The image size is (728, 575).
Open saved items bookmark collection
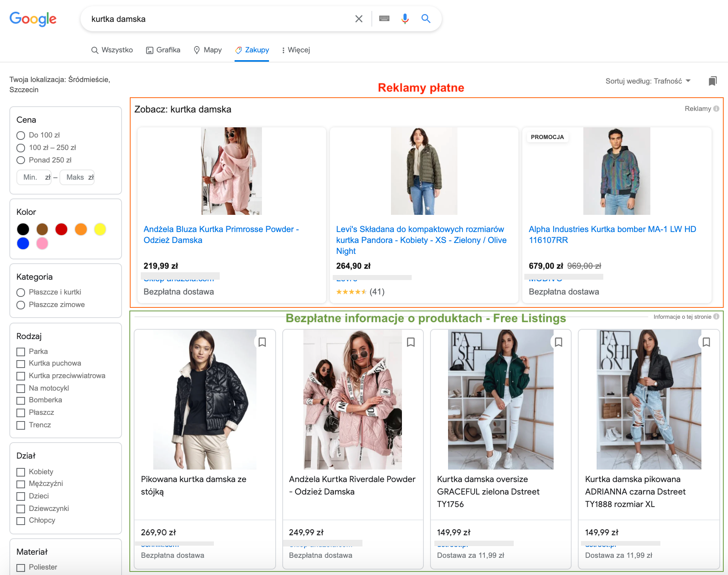point(712,81)
